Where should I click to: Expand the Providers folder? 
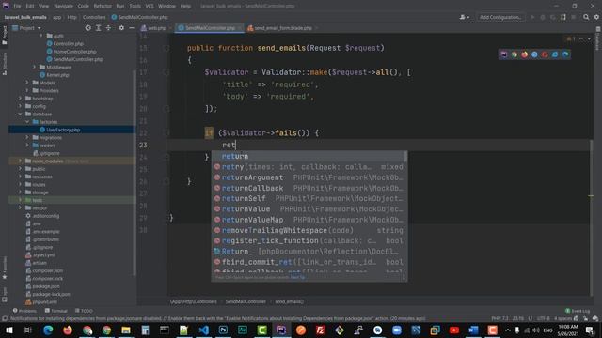point(27,90)
